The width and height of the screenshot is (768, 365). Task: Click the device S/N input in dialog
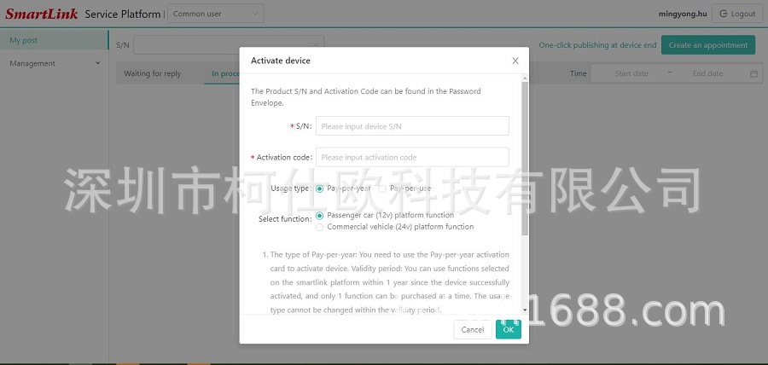pyautogui.click(x=412, y=125)
